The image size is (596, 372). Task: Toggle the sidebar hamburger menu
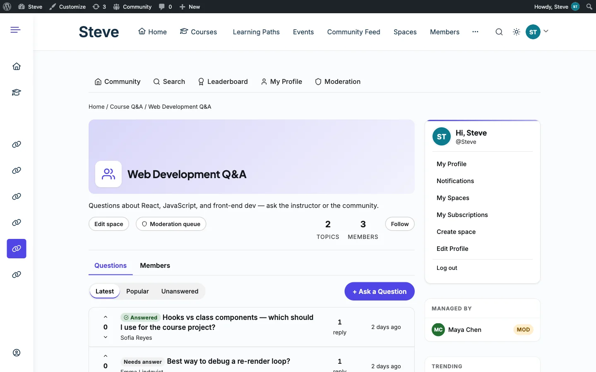click(15, 30)
